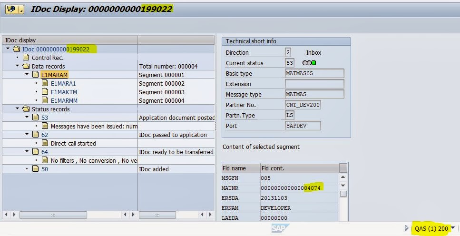The height and width of the screenshot is (236, 460).
Task: Select the Control Rec. tree item
Action: 48,58
